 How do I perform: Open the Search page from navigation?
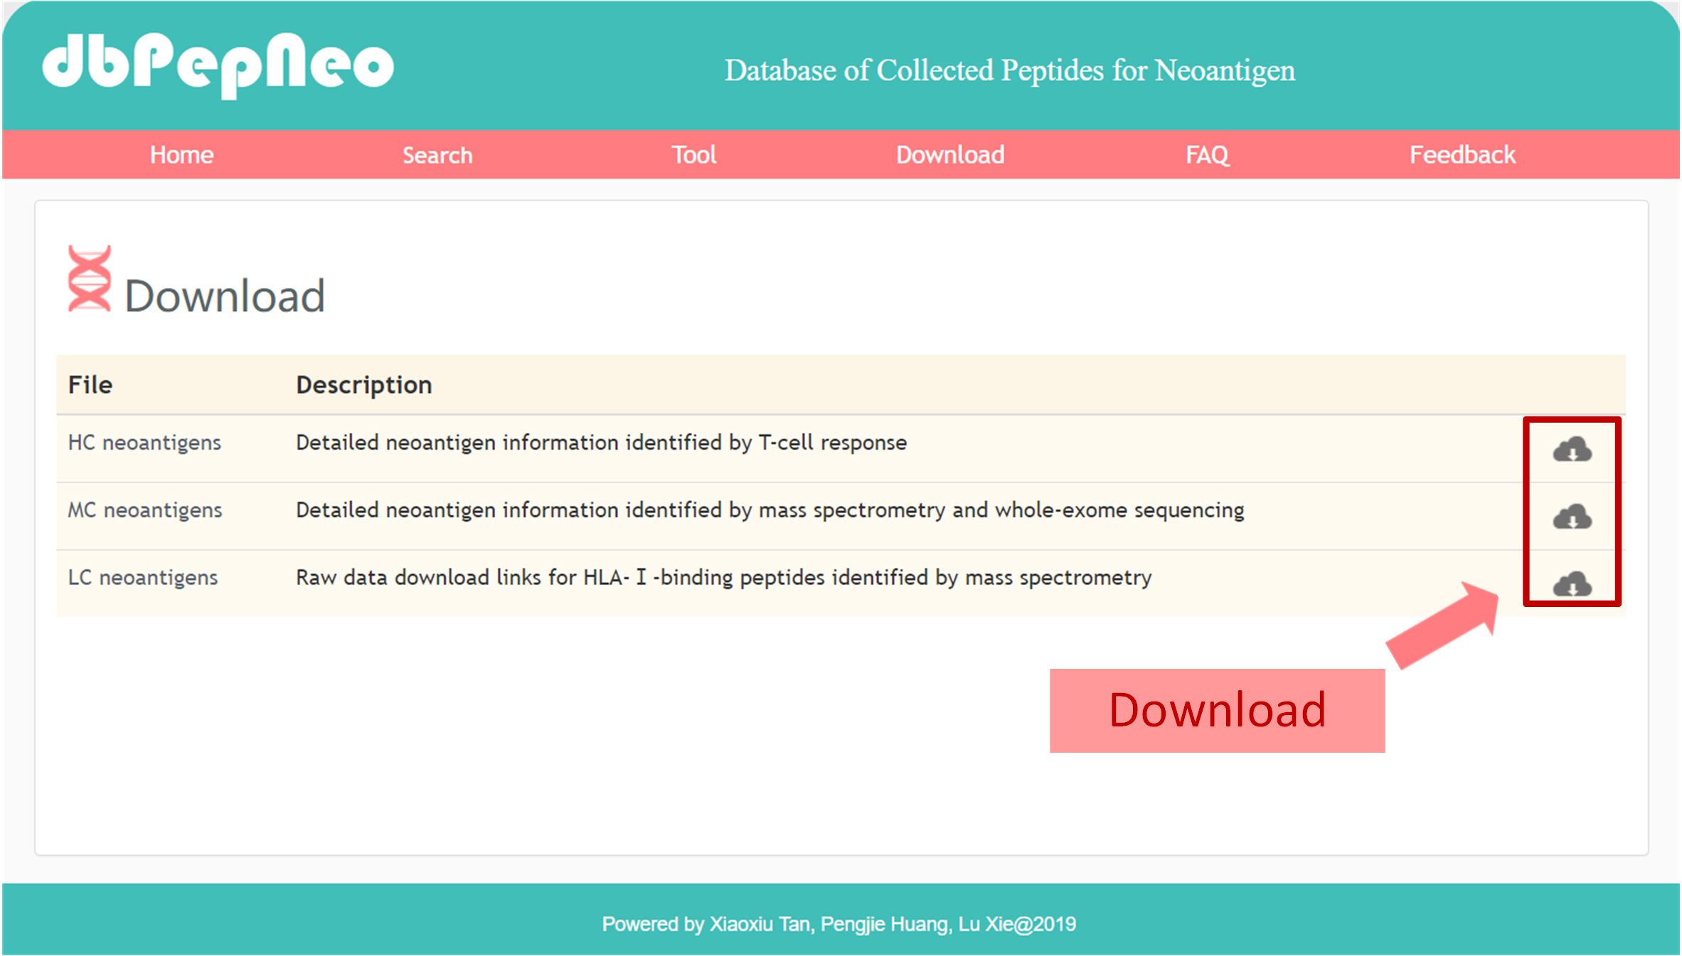437,155
